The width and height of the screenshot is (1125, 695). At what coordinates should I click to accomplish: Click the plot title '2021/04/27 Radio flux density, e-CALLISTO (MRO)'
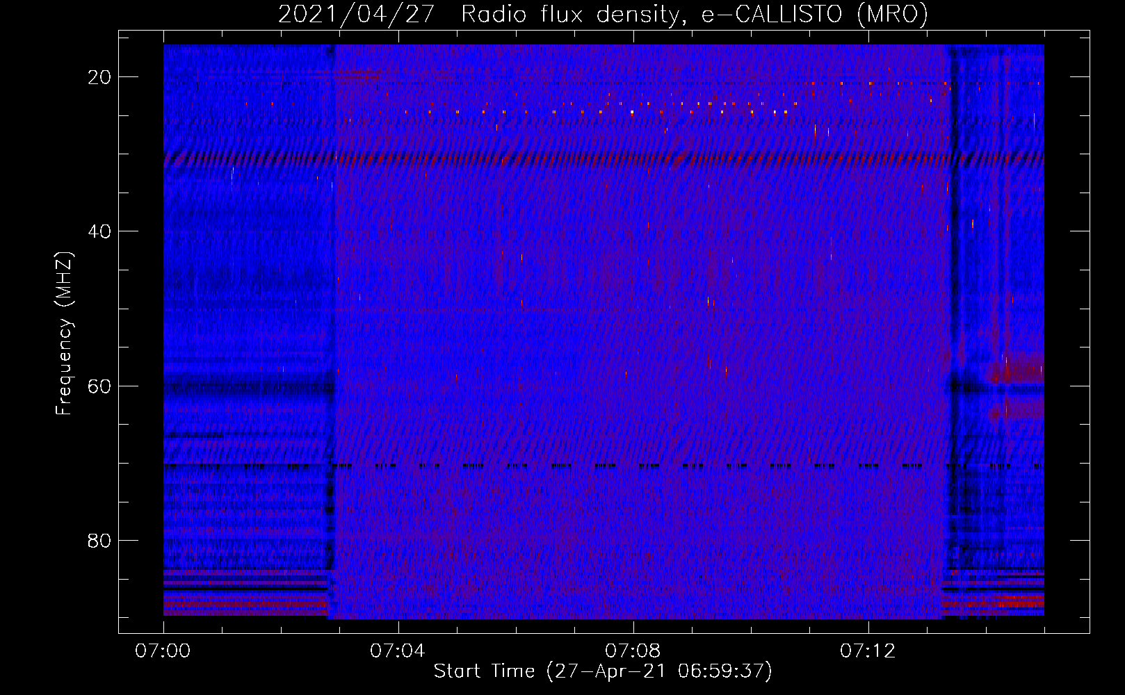[603, 15]
